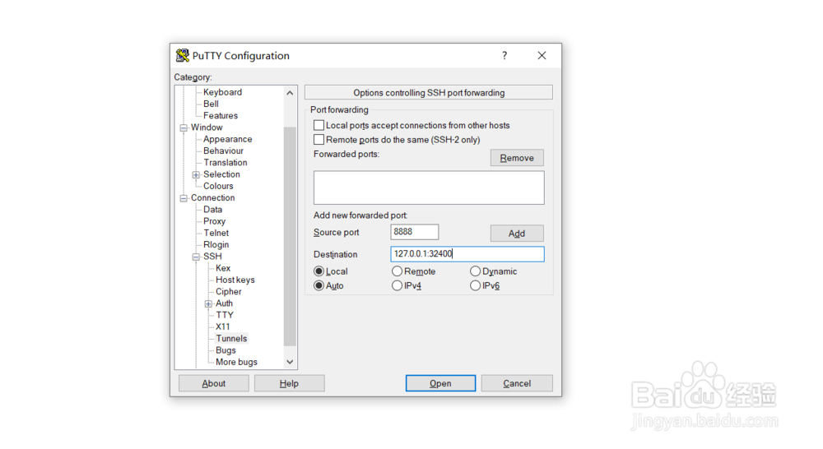The image size is (823, 449).
Task: Choose the Dynamic forwarding option
Action: coord(475,271)
